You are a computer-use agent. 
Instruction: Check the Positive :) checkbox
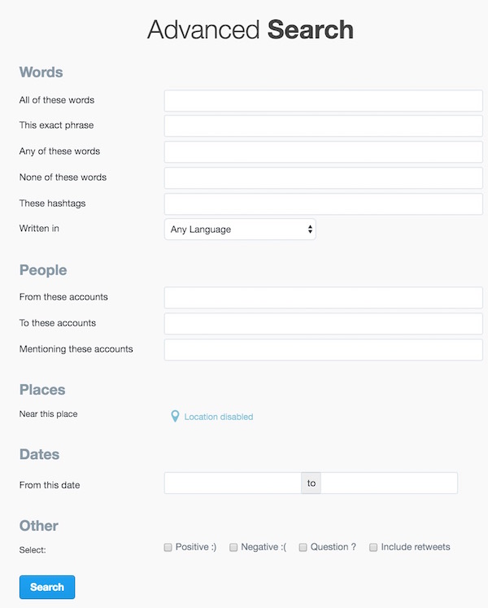pos(168,548)
